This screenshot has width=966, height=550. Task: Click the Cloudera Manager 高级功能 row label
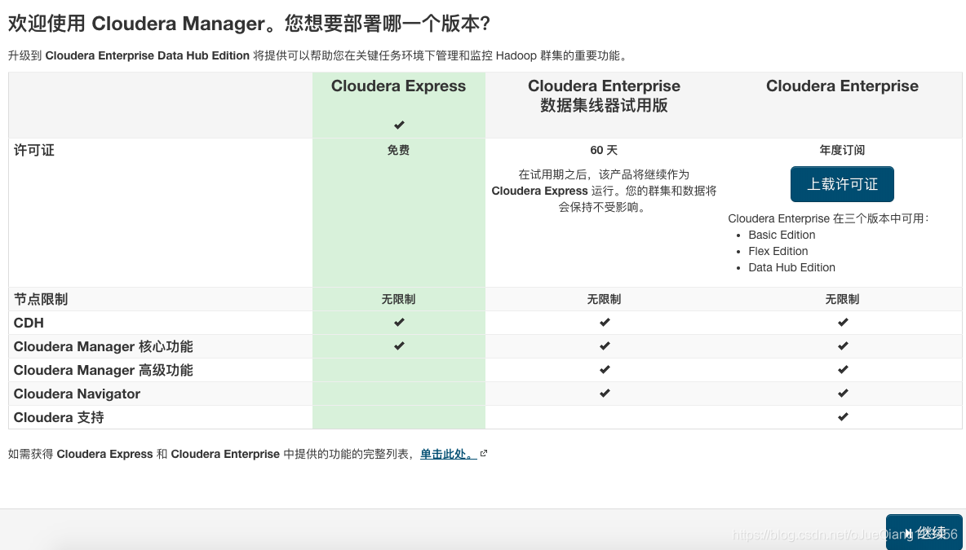pyautogui.click(x=104, y=371)
